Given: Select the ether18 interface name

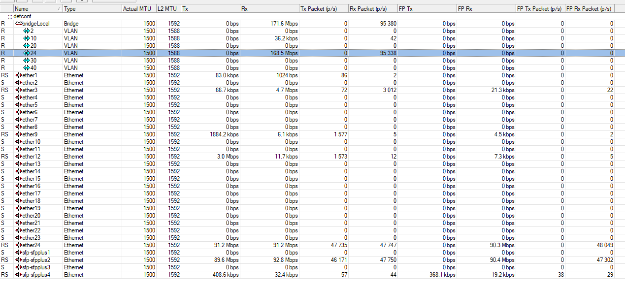Looking at the screenshot, I should pyautogui.click(x=32, y=201).
